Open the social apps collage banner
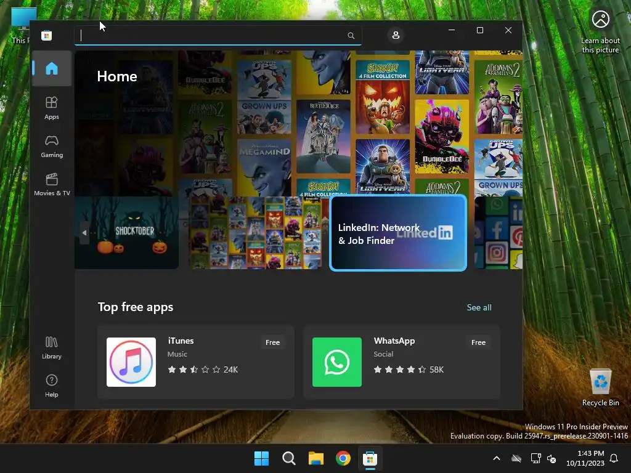Image resolution: width=631 pixels, height=473 pixels. pos(498,232)
